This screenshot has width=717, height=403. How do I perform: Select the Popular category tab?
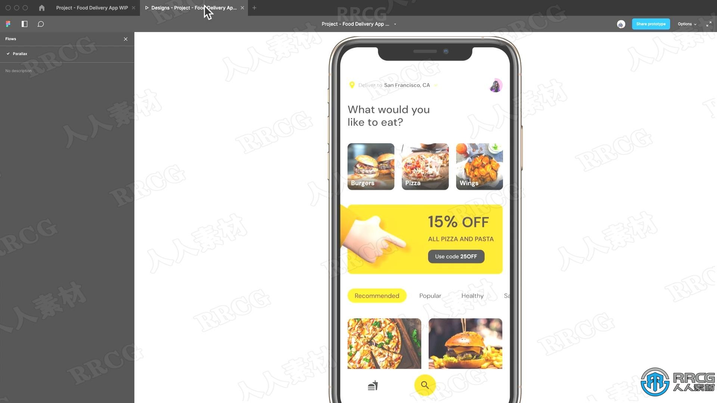430,296
